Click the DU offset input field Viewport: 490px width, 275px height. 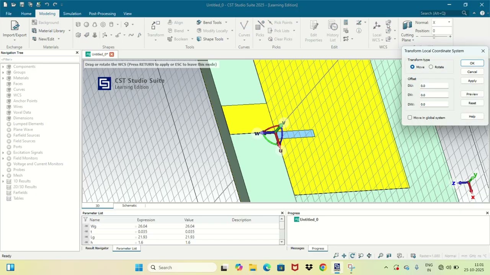click(x=434, y=86)
